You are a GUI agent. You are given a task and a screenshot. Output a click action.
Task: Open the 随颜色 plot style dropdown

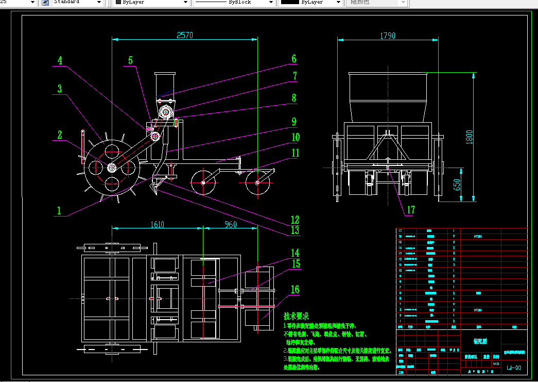click(x=404, y=3)
